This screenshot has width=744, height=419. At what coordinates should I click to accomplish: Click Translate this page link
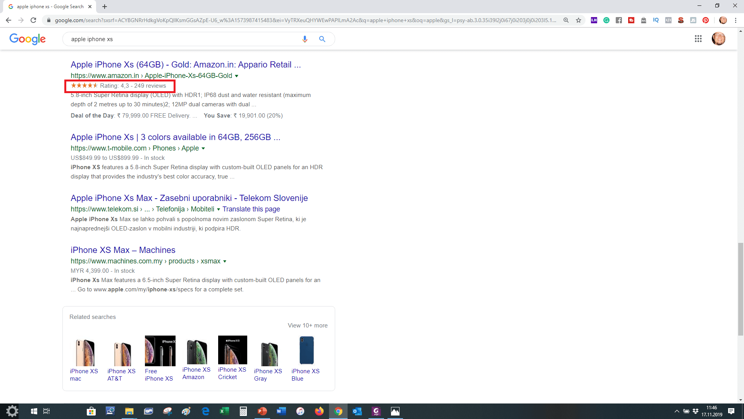click(x=251, y=209)
